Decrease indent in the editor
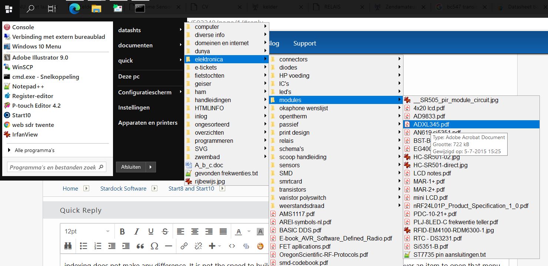 coord(112,246)
